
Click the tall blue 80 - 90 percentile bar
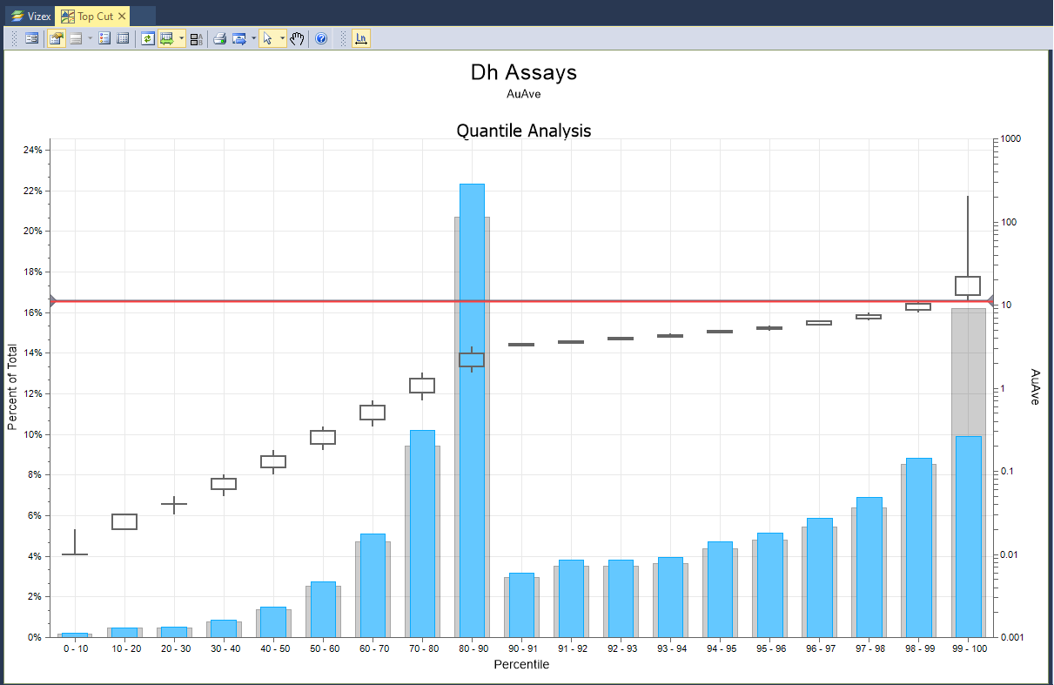(x=472, y=409)
